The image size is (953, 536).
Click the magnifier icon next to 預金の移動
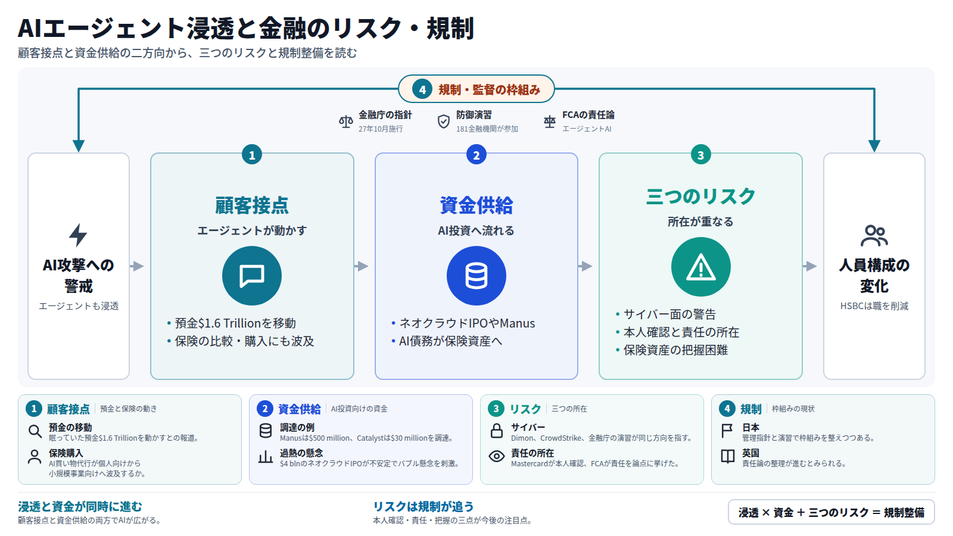click(x=35, y=431)
